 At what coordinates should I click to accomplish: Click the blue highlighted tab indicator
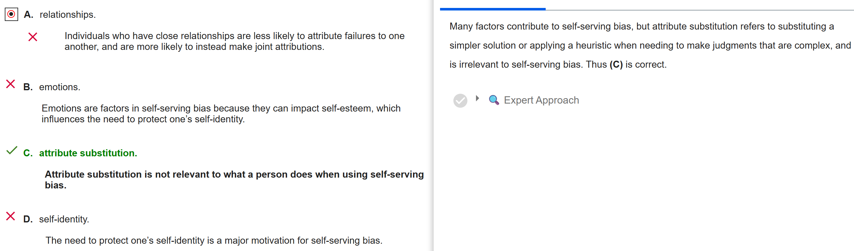coord(492,9)
